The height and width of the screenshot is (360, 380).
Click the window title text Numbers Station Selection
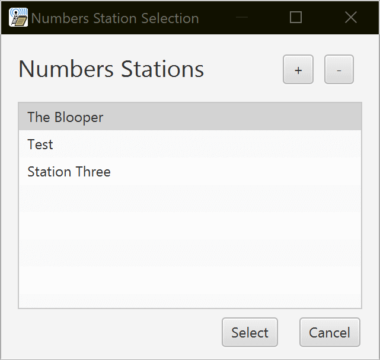[115, 18]
